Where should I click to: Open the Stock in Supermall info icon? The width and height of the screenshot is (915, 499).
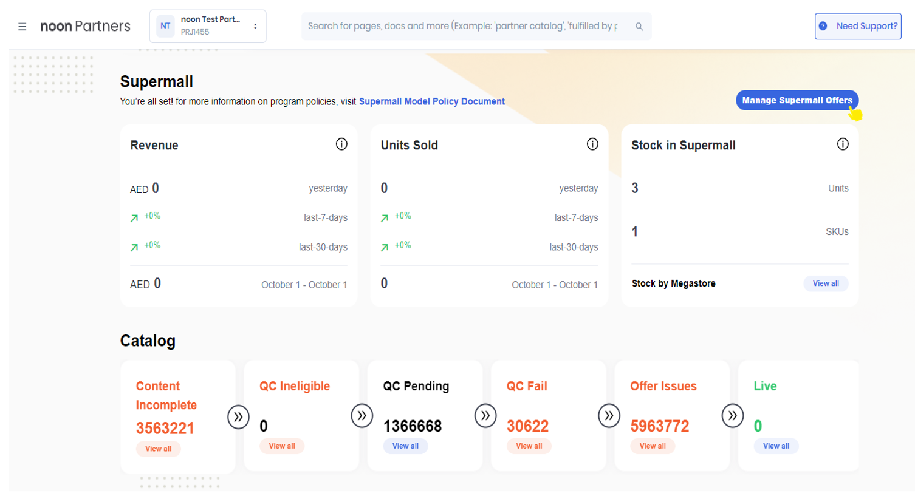point(843,144)
